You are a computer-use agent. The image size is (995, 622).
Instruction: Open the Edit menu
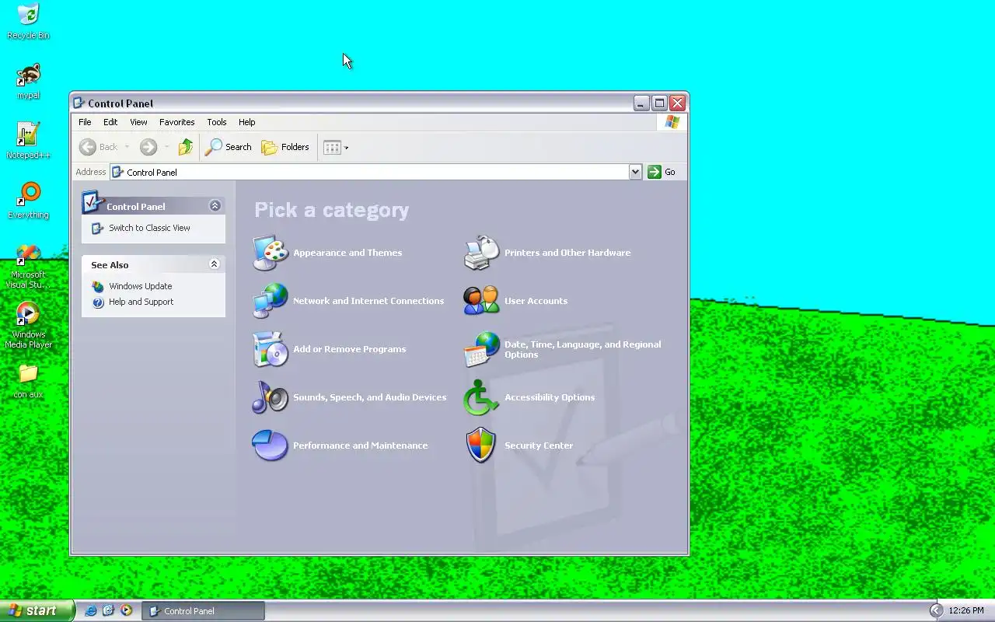pos(110,122)
